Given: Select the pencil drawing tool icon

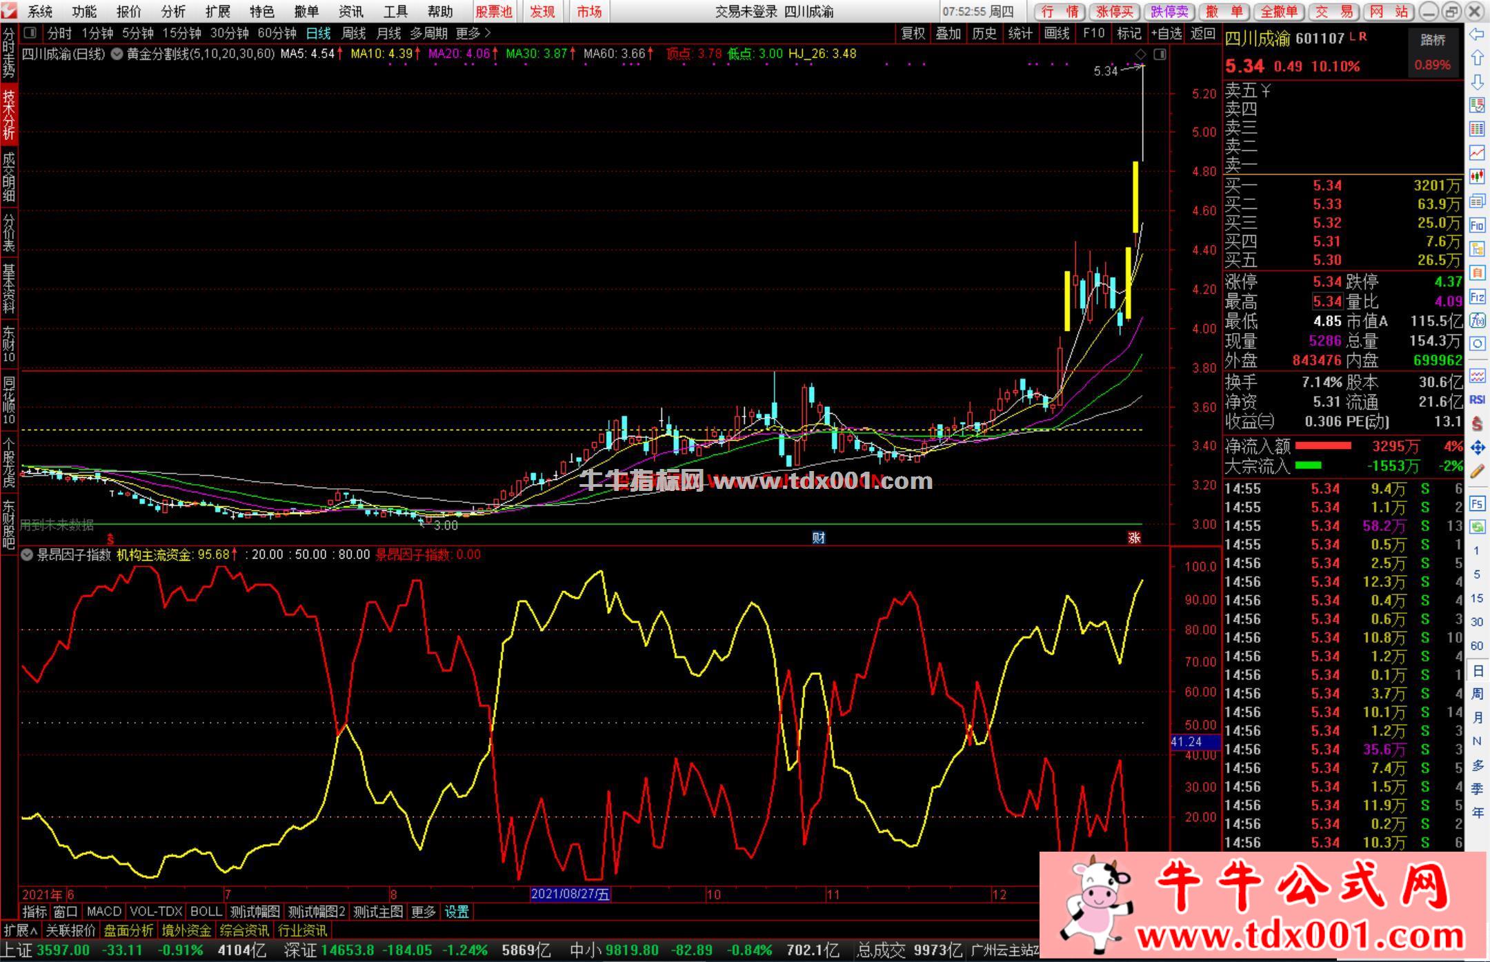Looking at the screenshot, I should (1477, 472).
